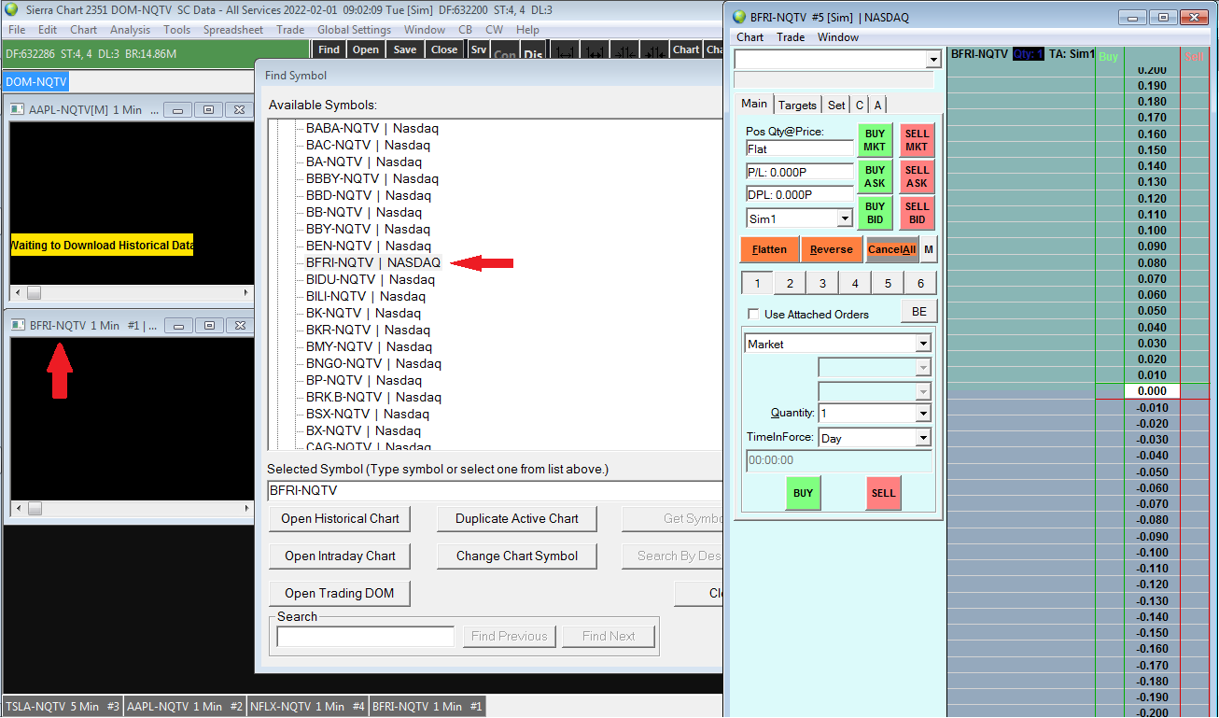
Task: Open the Spreadsheet menu
Action: tap(233, 30)
